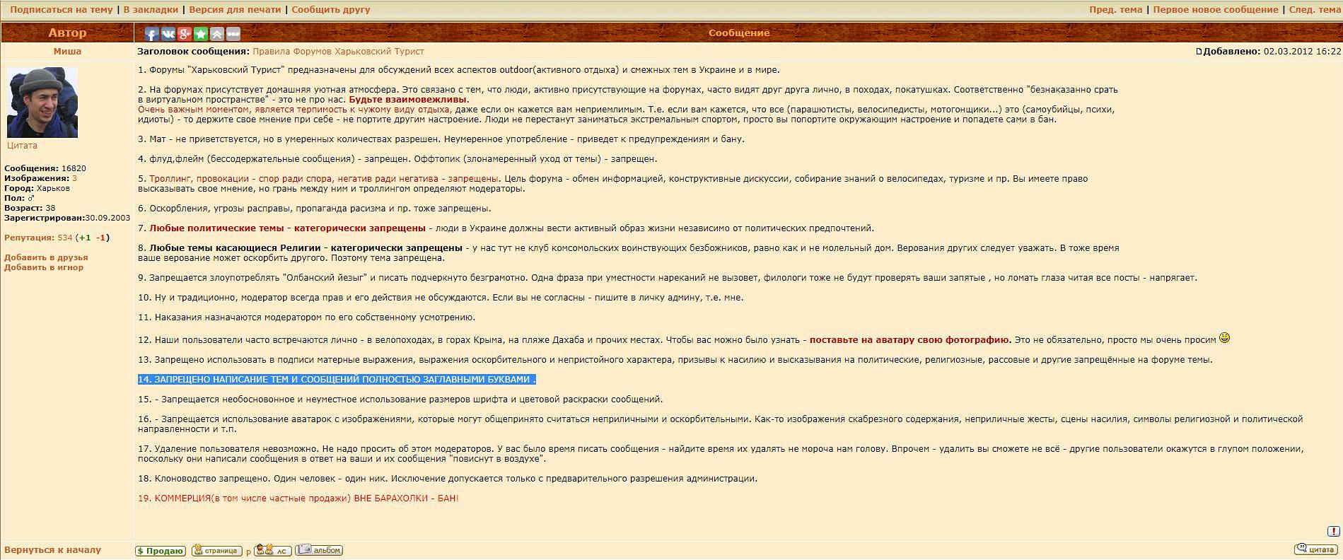Click the цитата quote button
The width and height of the screenshot is (1343, 560).
1315,549
